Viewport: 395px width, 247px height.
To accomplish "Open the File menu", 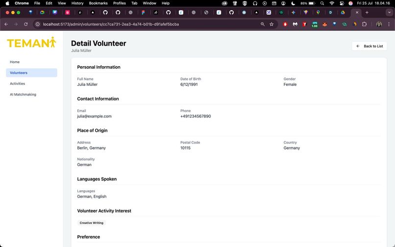I will coord(37,3).
